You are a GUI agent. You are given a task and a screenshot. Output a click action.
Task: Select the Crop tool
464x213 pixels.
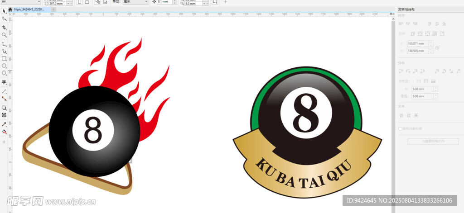(4, 27)
